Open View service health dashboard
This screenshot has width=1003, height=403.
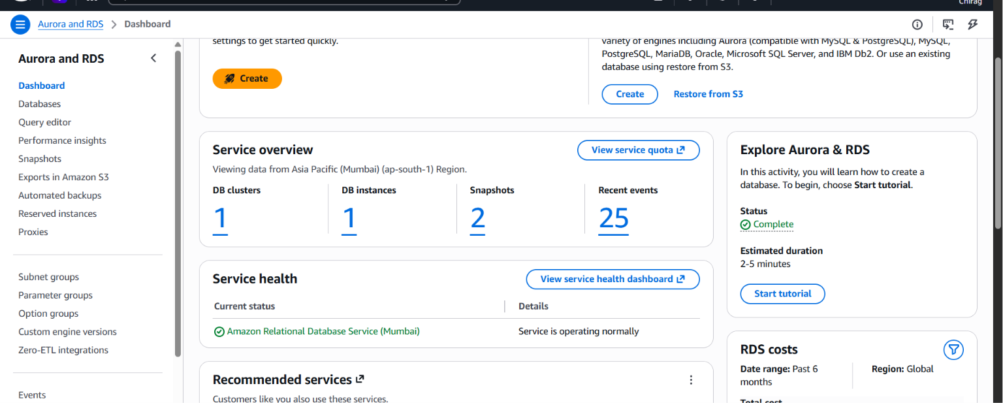tap(613, 279)
